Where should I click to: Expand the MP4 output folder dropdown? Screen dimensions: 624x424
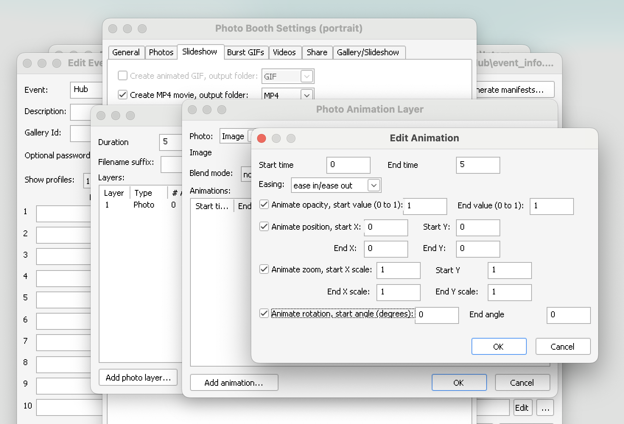306,95
